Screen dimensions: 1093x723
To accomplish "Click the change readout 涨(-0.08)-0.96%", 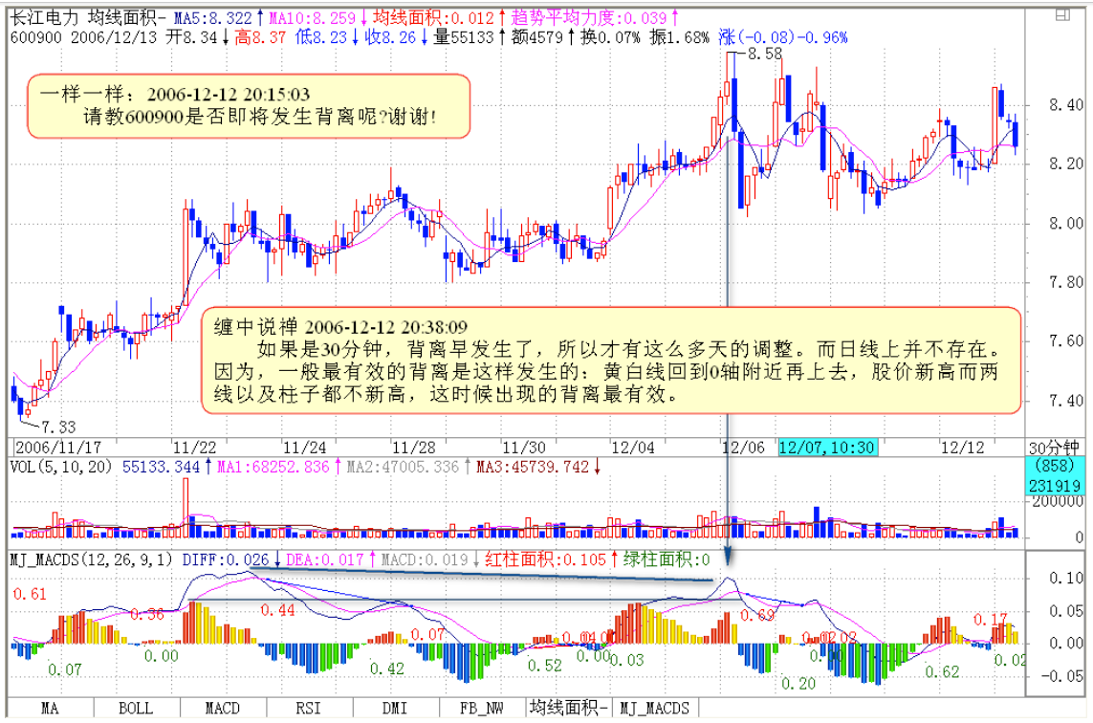I will pos(783,37).
